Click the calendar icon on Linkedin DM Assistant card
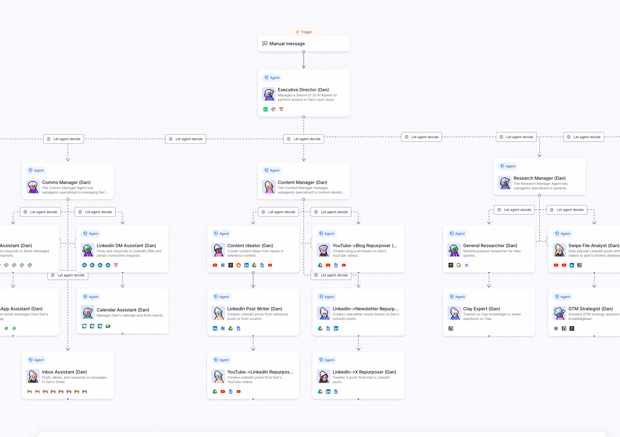This screenshot has width=620, height=437. click(x=116, y=265)
